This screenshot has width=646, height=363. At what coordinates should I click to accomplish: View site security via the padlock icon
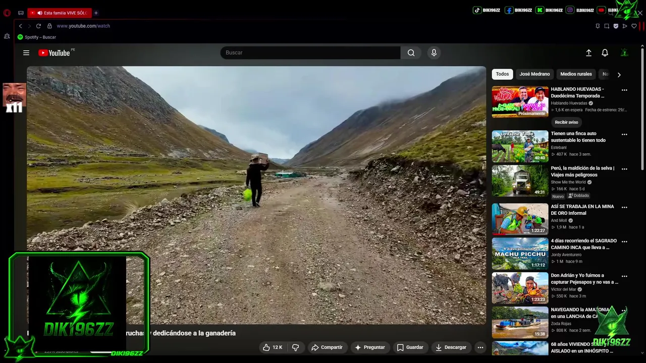(x=49, y=26)
